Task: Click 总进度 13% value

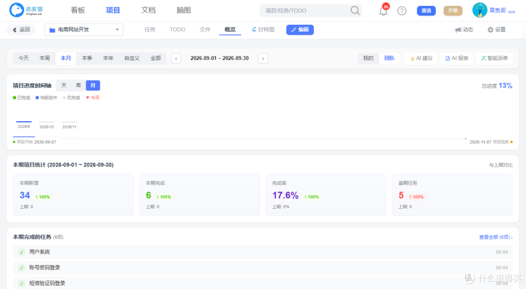Action: (x=505, y=86)
